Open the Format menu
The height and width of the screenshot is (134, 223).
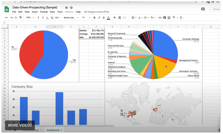click(x=44, y=12)
